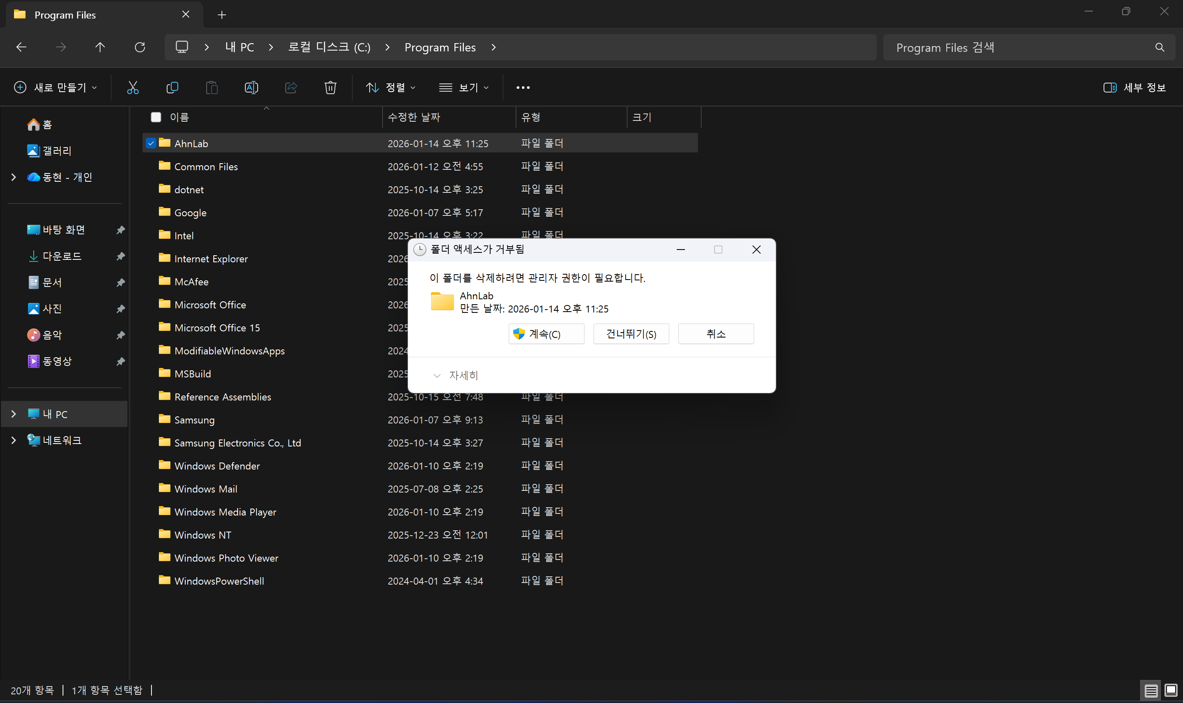Navigate up one folder level
This screenshot has height=703, width=1183.
coord(100,47)
